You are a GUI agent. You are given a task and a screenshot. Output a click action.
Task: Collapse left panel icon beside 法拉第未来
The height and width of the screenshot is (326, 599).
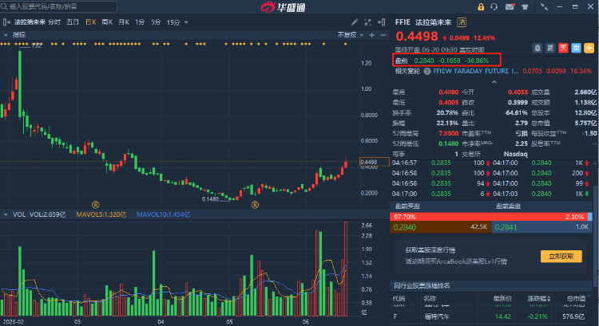(x=6, y=22)
